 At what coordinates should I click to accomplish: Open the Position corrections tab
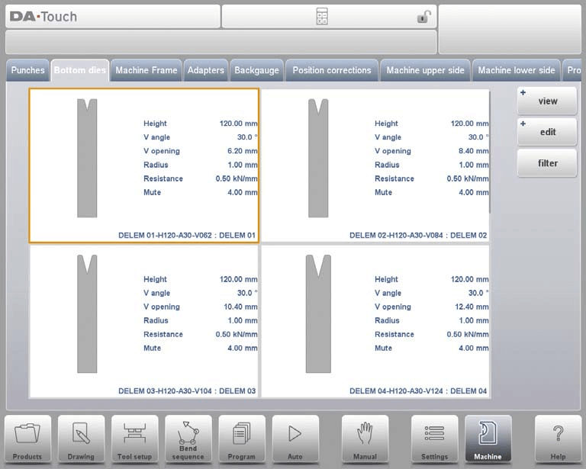[x=332, y=70]
